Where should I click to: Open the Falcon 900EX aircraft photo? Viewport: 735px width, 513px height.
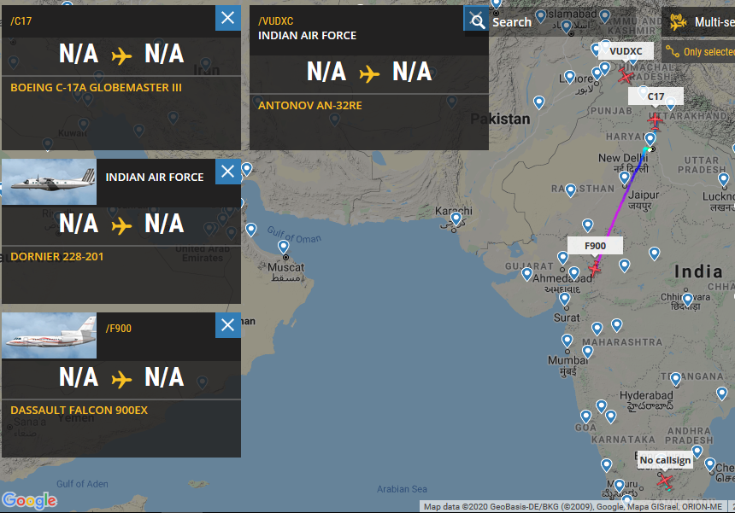(x=50, y=335)
